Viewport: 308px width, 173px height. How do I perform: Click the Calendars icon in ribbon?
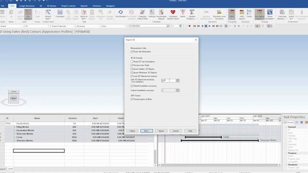tap(60, 12)
